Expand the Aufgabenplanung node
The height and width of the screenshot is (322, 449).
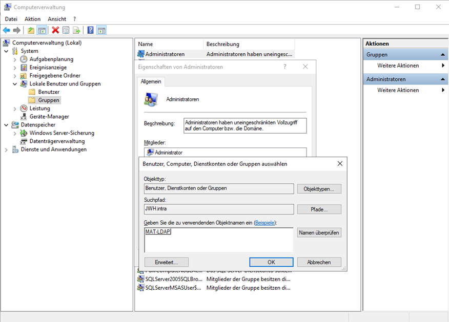(15, 59)
